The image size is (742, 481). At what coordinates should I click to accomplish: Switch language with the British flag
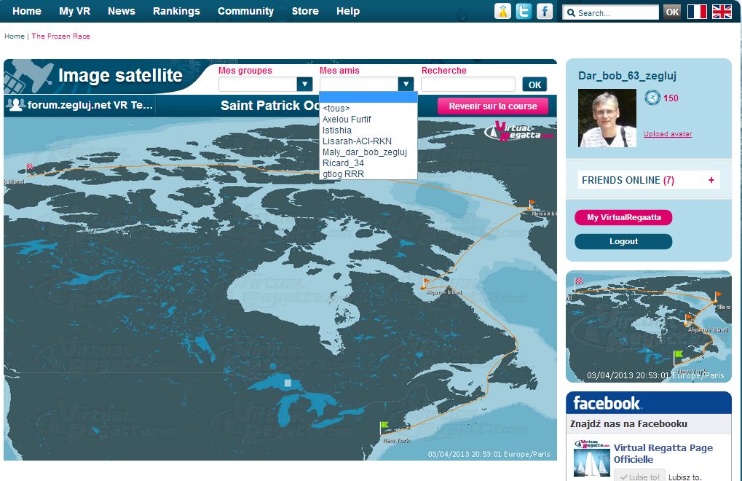tap(722, 12)
